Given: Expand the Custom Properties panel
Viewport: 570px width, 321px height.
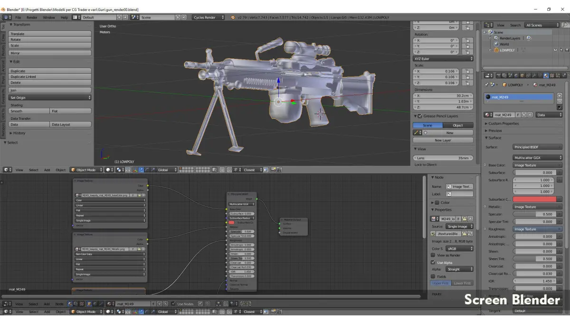Looking at the screenshot, I should 503,124.
